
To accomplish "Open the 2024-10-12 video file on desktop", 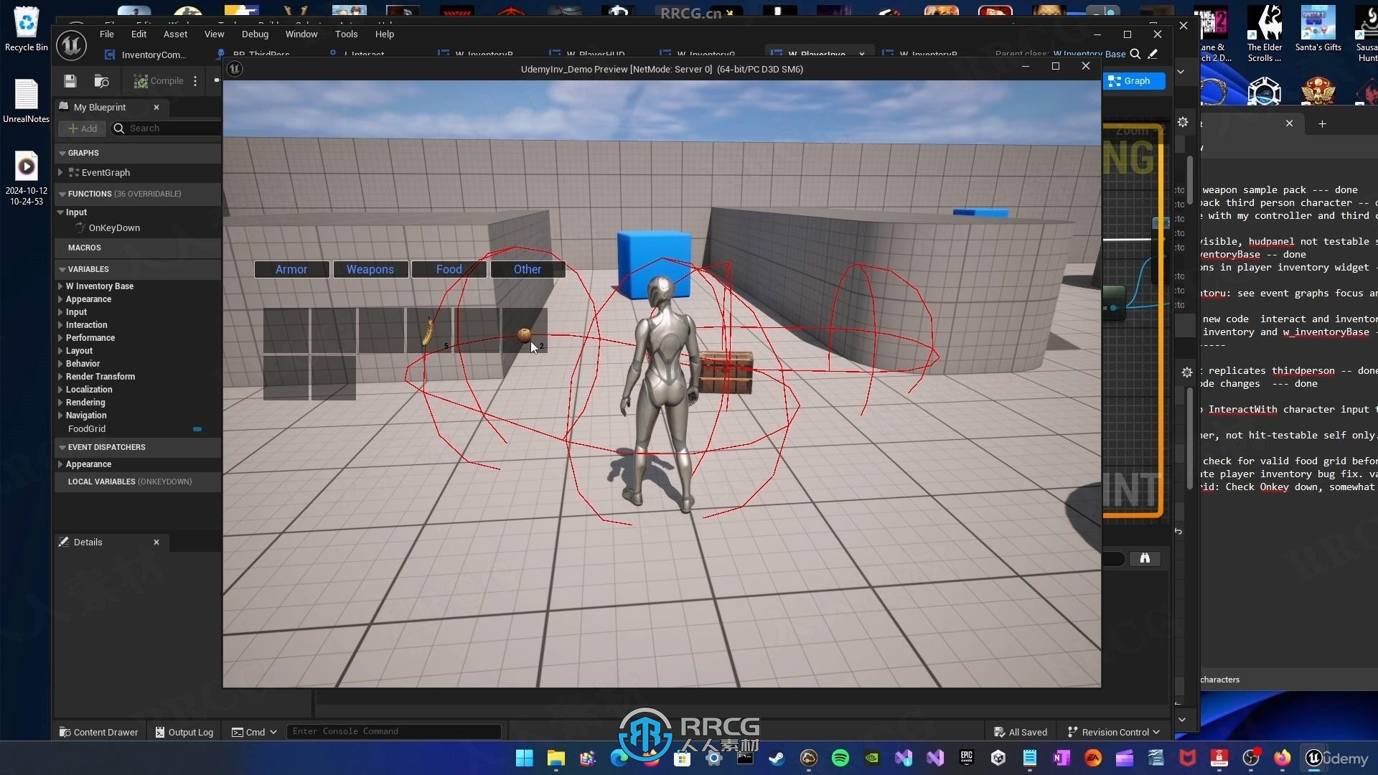I will (27, 178).
